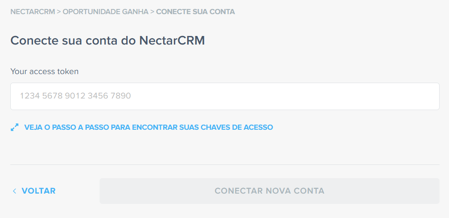
Task: Click the 'Conecte sua conta do NectarCRM' heading
Action: [x=108, y=41]
